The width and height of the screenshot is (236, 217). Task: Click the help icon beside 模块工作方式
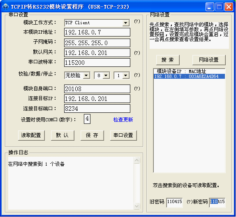[x=137, y=21]
